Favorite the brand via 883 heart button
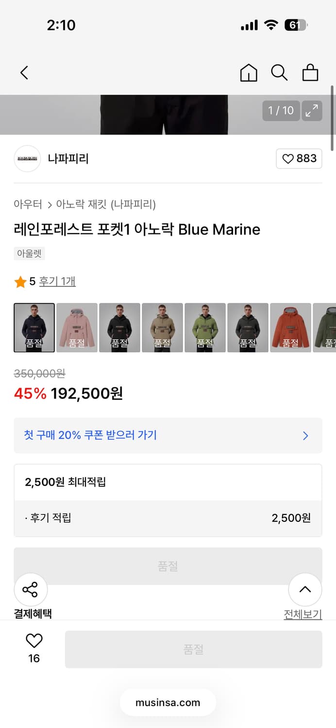This screenshot has height=728, width=336. (299, 159)
